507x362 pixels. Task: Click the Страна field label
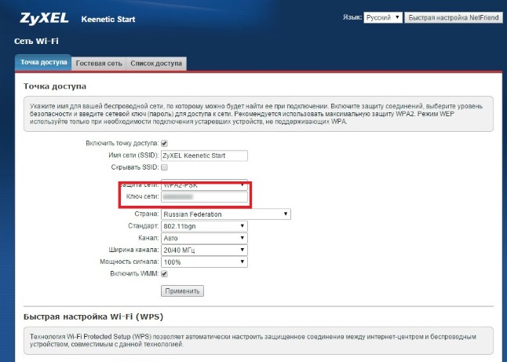pyautogui.click(x=147, y=214)
